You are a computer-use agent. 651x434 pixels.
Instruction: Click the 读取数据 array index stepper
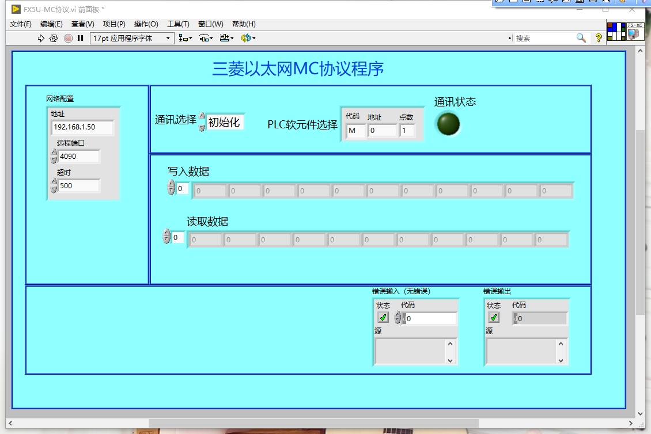(x=167, y=237)
